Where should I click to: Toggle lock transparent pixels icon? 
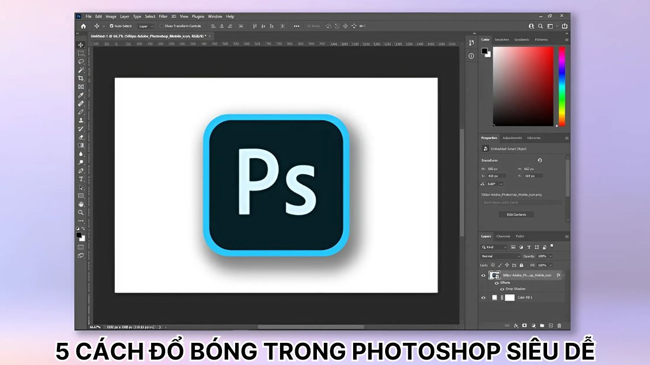click(493, 265)
